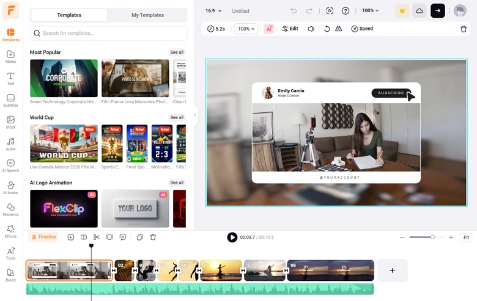Select the FlexClip neon logo template
This screenshot has height=301, width=477.
(64, 209)
